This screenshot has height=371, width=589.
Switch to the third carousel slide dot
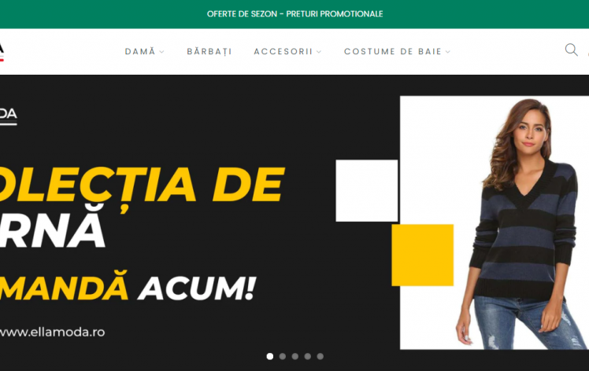[x=294, y=356]
